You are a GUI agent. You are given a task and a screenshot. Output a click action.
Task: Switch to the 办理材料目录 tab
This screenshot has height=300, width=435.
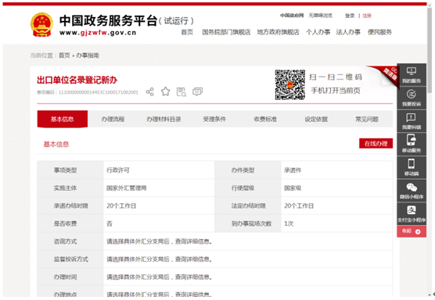164,119
